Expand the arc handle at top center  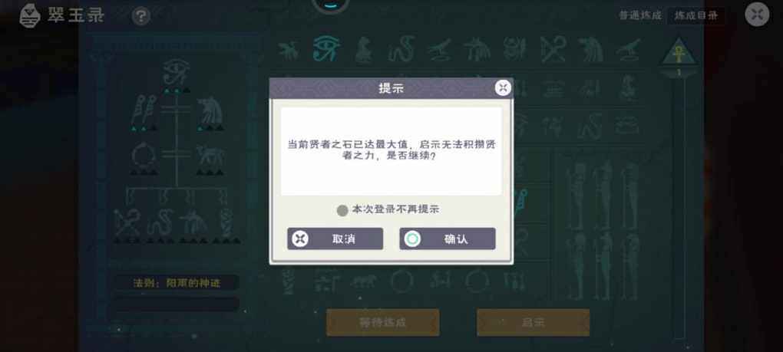pos(330,5)
